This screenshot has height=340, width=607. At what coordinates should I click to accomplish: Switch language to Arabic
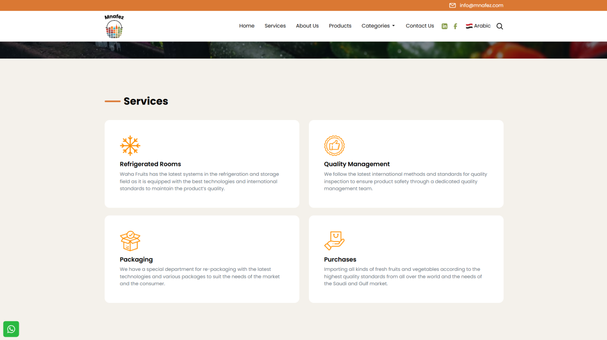(x=478, y=26)
